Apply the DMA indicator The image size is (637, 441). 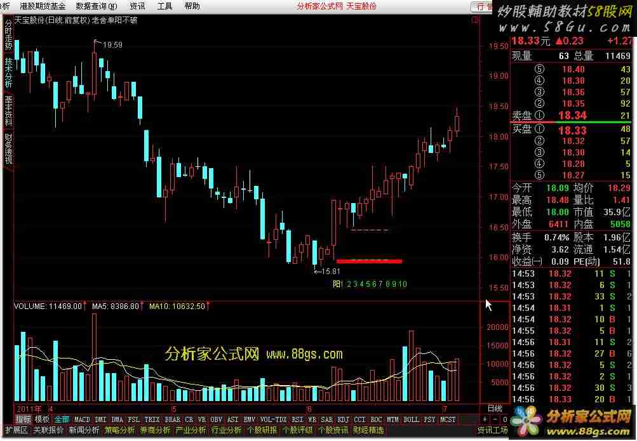pyautogui.click(x=117, y=419)
